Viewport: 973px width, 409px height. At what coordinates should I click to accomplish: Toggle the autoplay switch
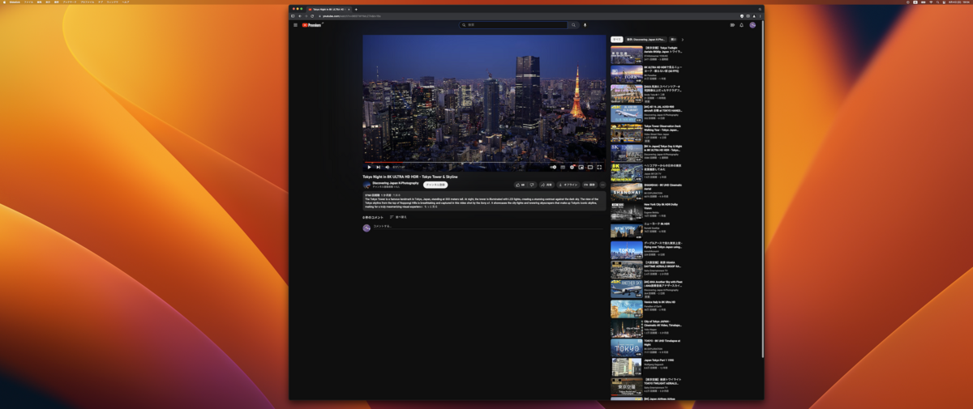[x=553, y=167]
